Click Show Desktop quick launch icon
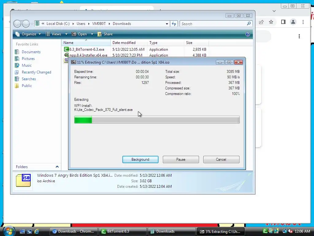 click(x=22, y=231)
